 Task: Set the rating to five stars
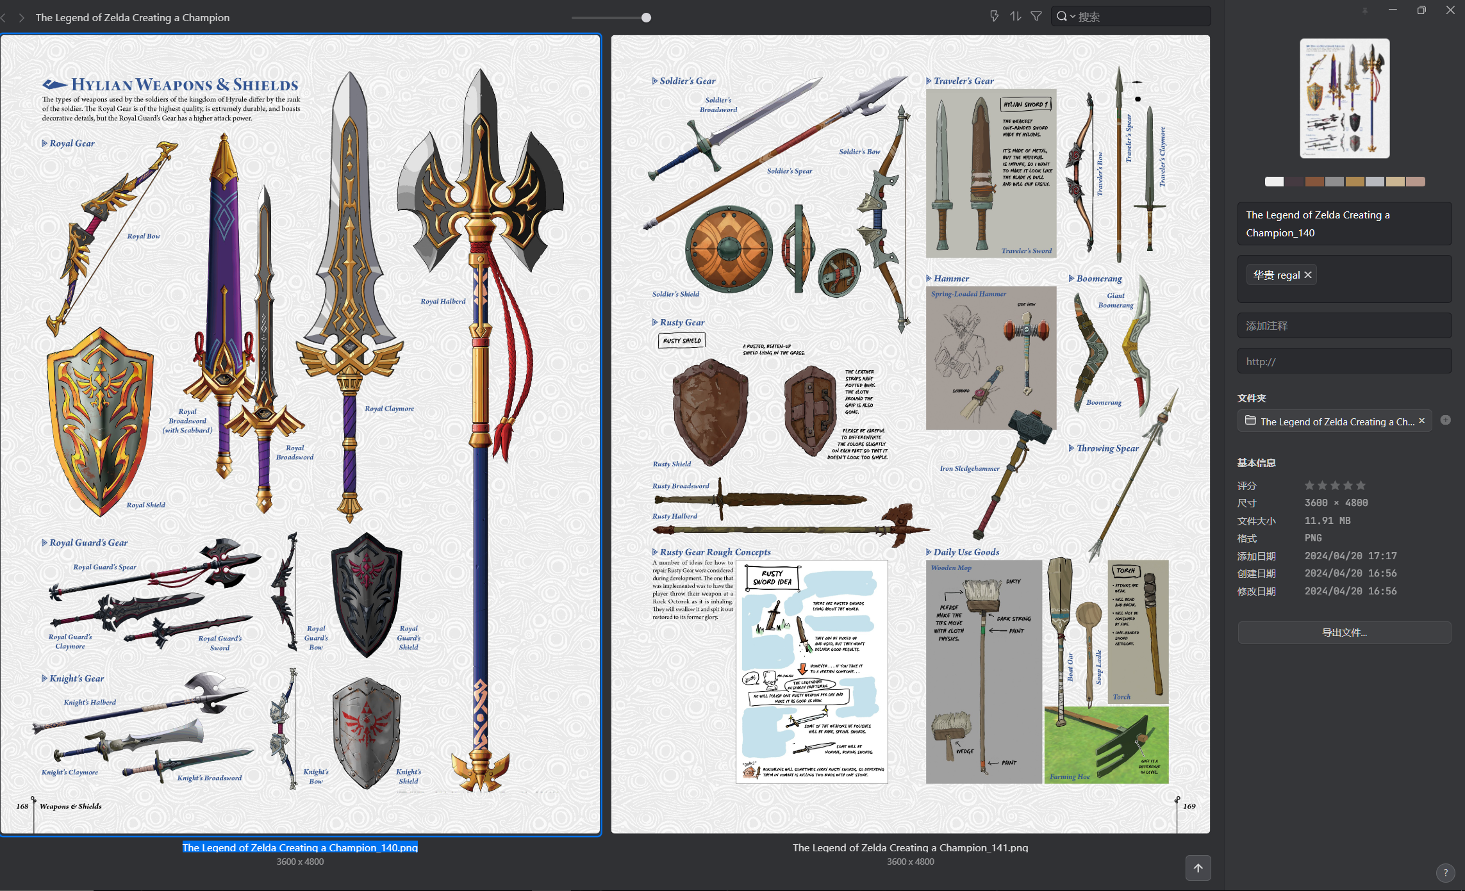1361,486
